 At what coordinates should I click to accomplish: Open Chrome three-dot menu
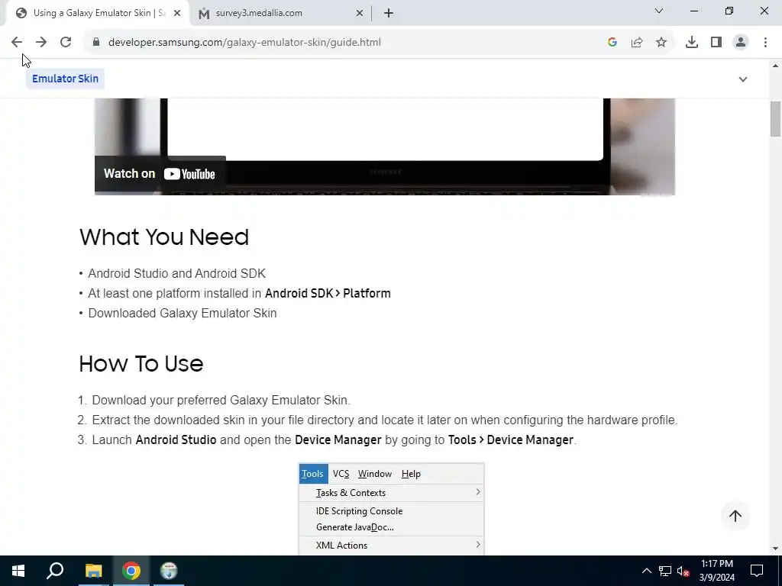pyautogui.click(x=765, y=43)
